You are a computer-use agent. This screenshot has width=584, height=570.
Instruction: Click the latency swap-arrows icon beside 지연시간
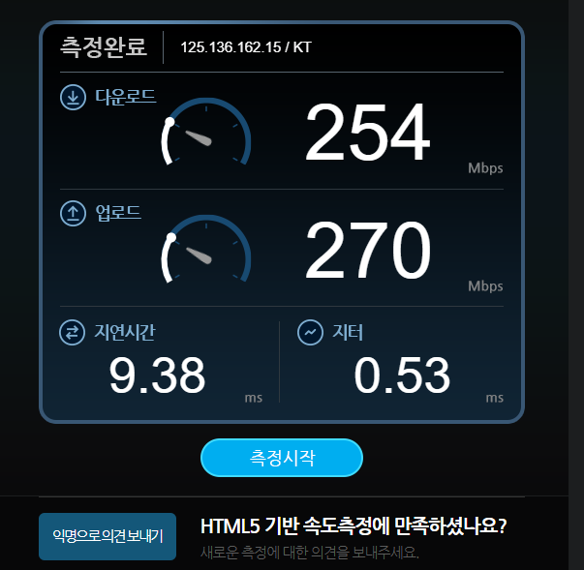coord(72,332)
